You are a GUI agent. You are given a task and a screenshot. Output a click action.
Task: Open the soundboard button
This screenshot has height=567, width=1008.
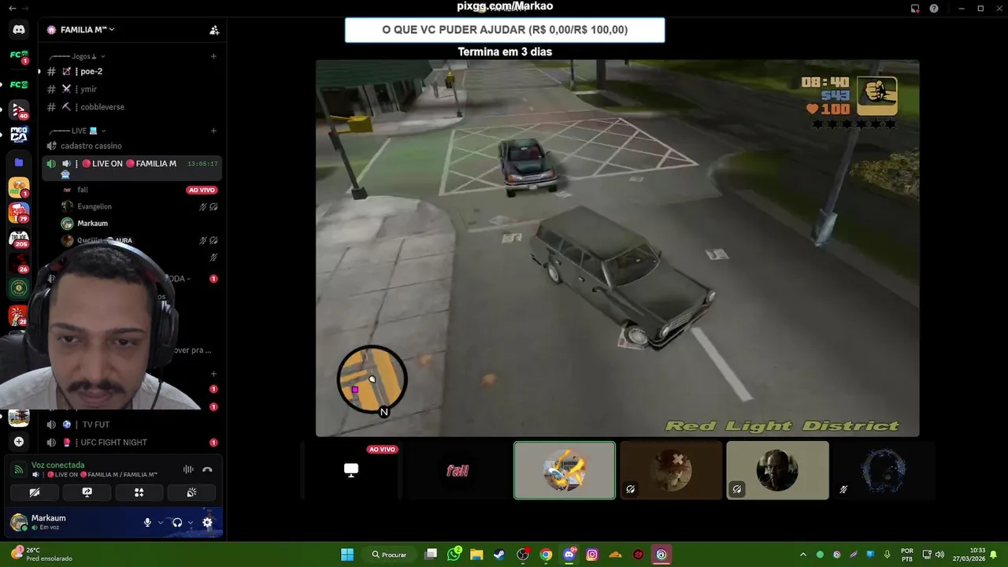(x=191, y=492)
